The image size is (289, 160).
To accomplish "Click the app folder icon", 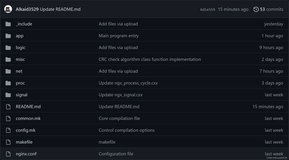I will tap(8, 36).
